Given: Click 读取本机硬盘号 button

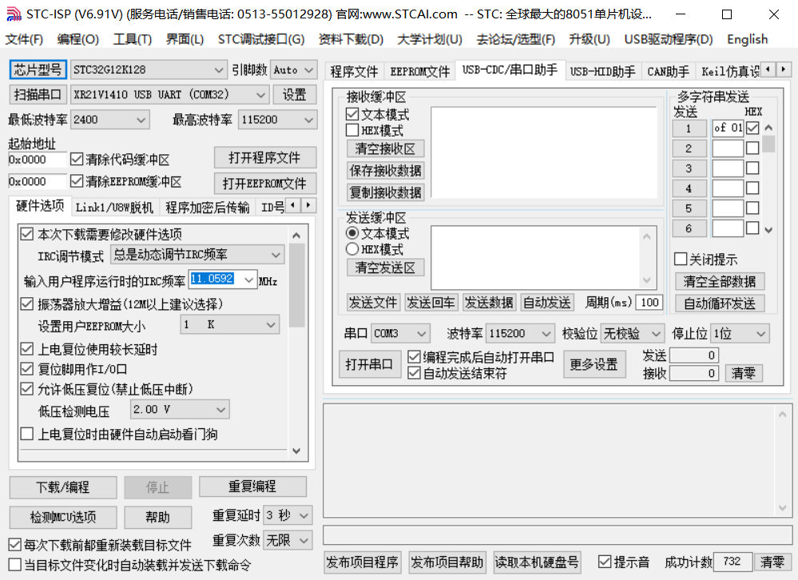Looking at the screenshot, I should 537,562.
